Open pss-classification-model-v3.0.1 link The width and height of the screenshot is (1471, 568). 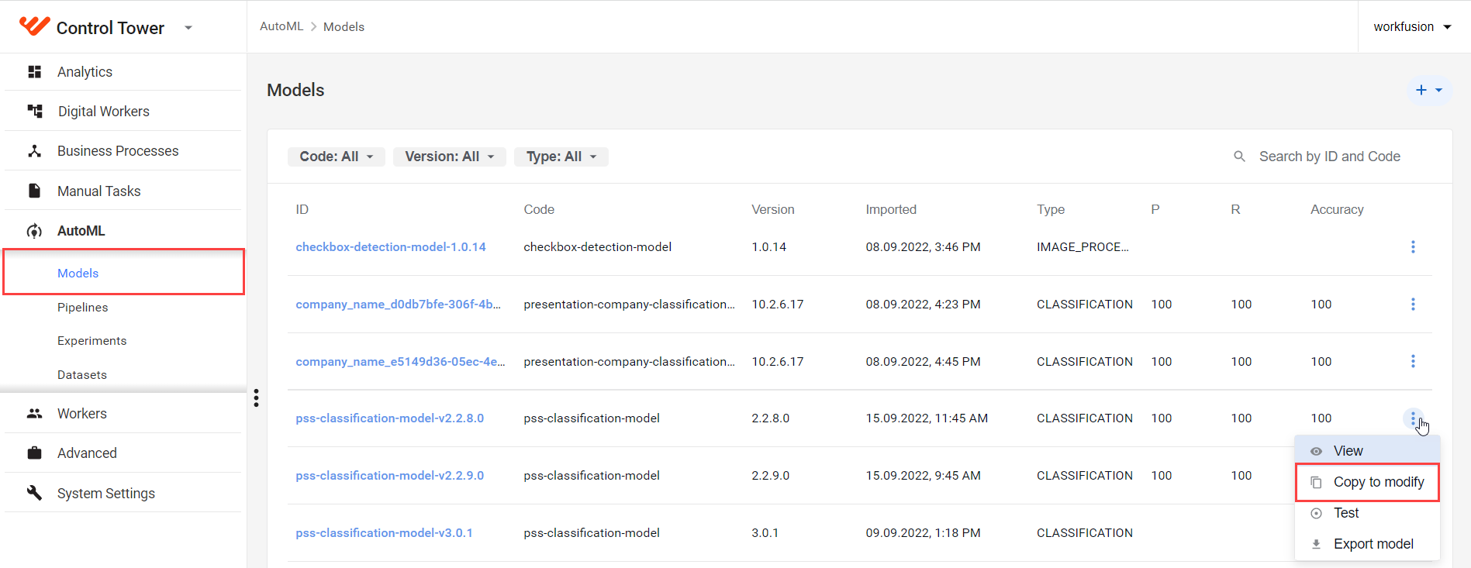click(x=384, y=533)
